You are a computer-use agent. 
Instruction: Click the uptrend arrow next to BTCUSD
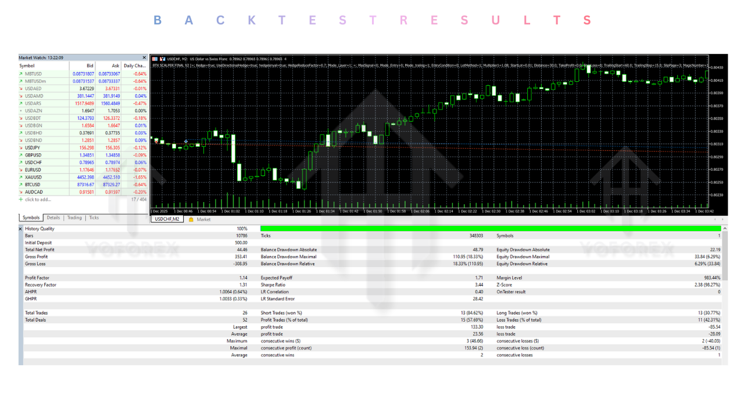click(x=21, y=185)
